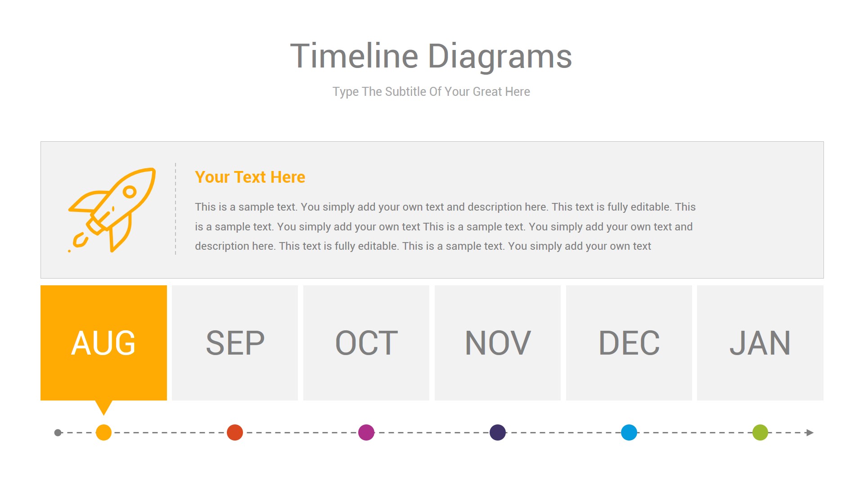The width and height of the screenshot is (864, 486).
Task: Select the dark purple timeline dot
Action: (x=498, y=432)
